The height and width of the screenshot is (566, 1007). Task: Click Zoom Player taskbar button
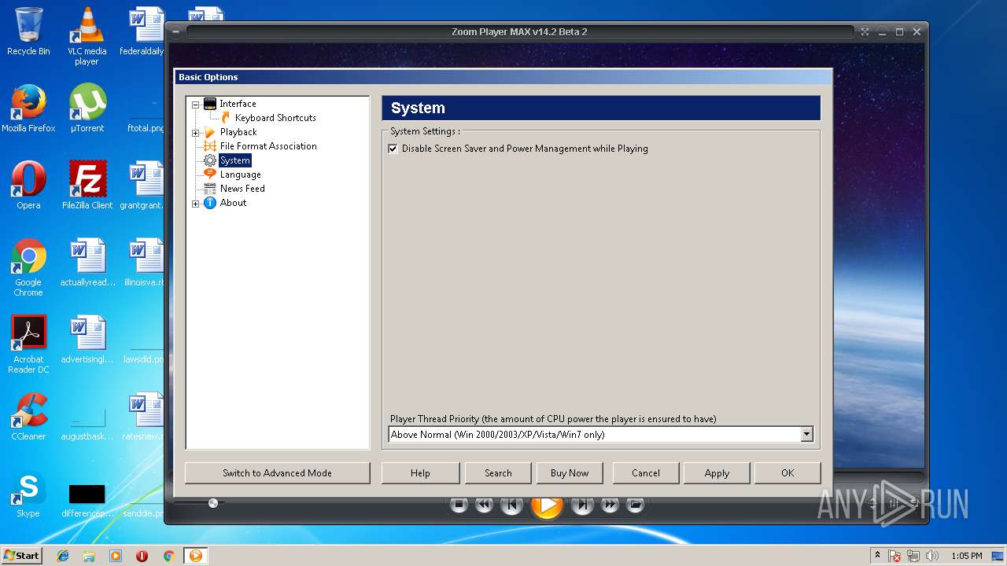pos(196,556)
